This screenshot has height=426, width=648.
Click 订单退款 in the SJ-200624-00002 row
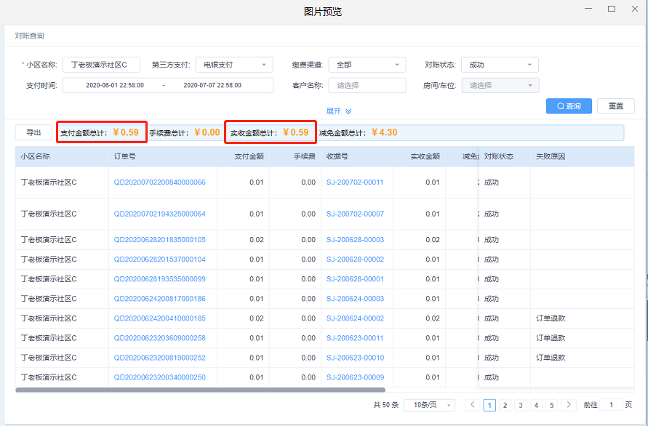[x=551, y=318]
